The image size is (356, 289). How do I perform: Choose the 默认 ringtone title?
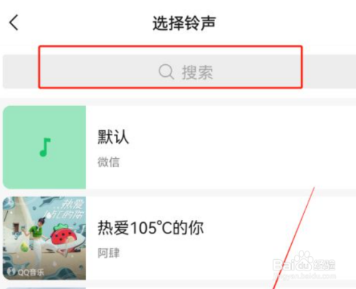113,137
